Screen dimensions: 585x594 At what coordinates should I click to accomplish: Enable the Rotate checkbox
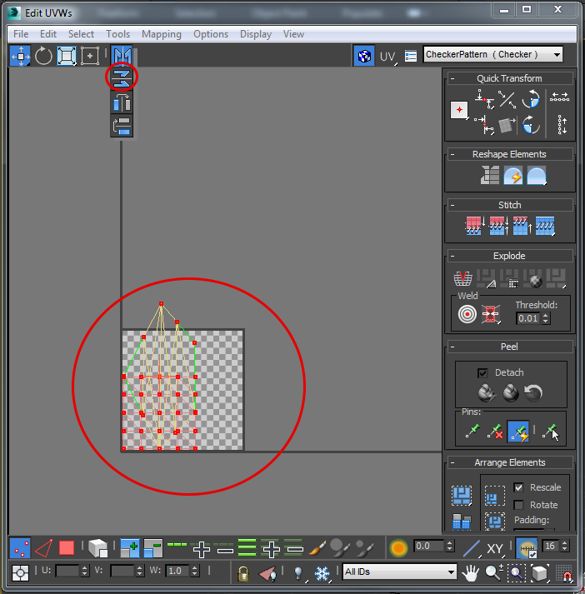(x=518, y=505)
